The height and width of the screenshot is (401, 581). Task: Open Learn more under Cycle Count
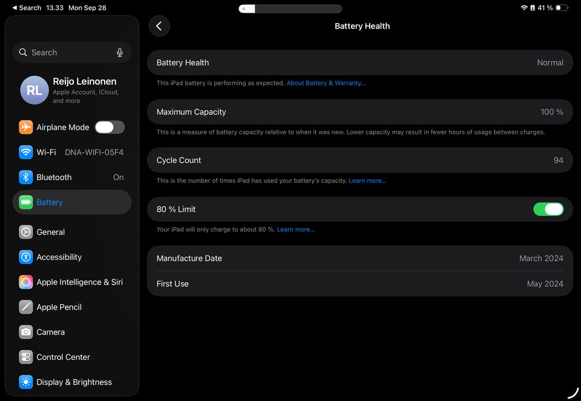(x=367, y=181)
